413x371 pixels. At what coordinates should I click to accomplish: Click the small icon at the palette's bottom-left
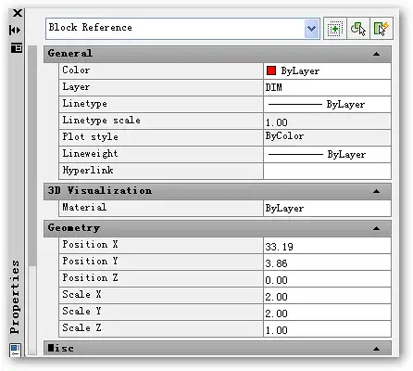point(15,351)
